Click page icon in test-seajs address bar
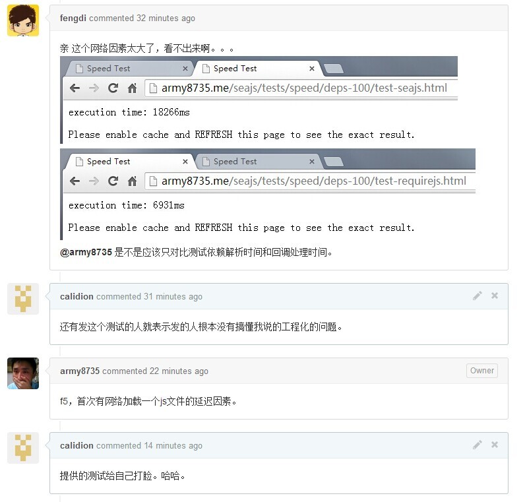 [x=153, y=88]
